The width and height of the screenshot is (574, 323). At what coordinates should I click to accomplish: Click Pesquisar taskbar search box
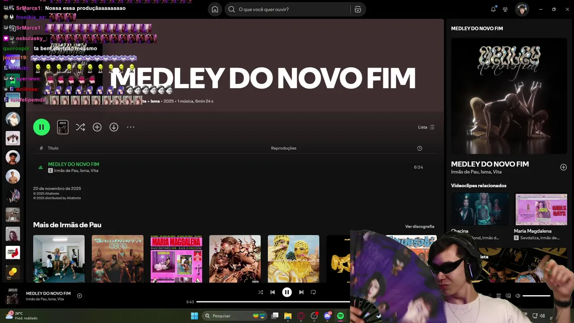pyautogui.click(x=235, y=316)
